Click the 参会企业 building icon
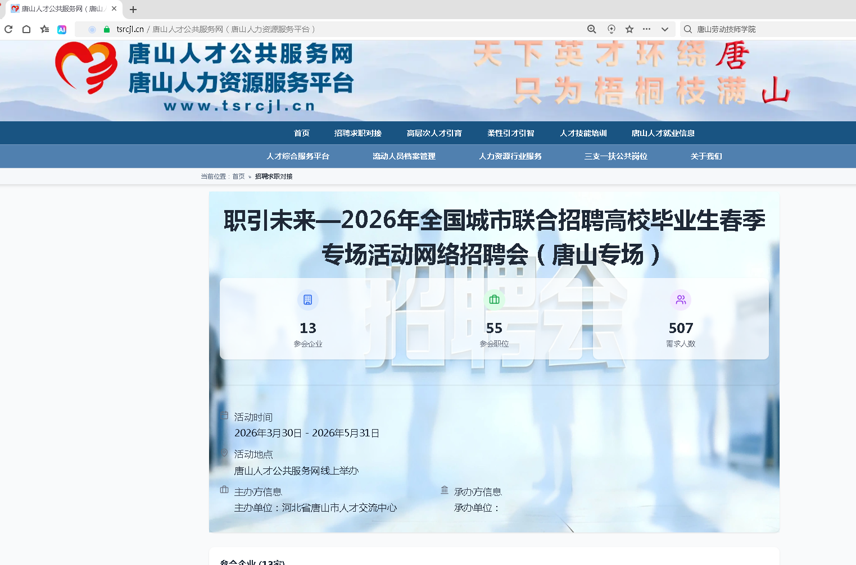The width and height of the screenshot is (856, 565). [x=307, y=300]
